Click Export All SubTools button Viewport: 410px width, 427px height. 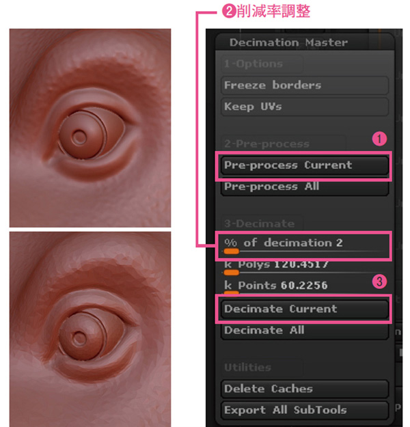tap(305, 411)
